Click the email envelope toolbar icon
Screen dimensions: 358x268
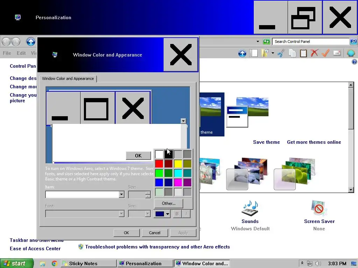337,53
